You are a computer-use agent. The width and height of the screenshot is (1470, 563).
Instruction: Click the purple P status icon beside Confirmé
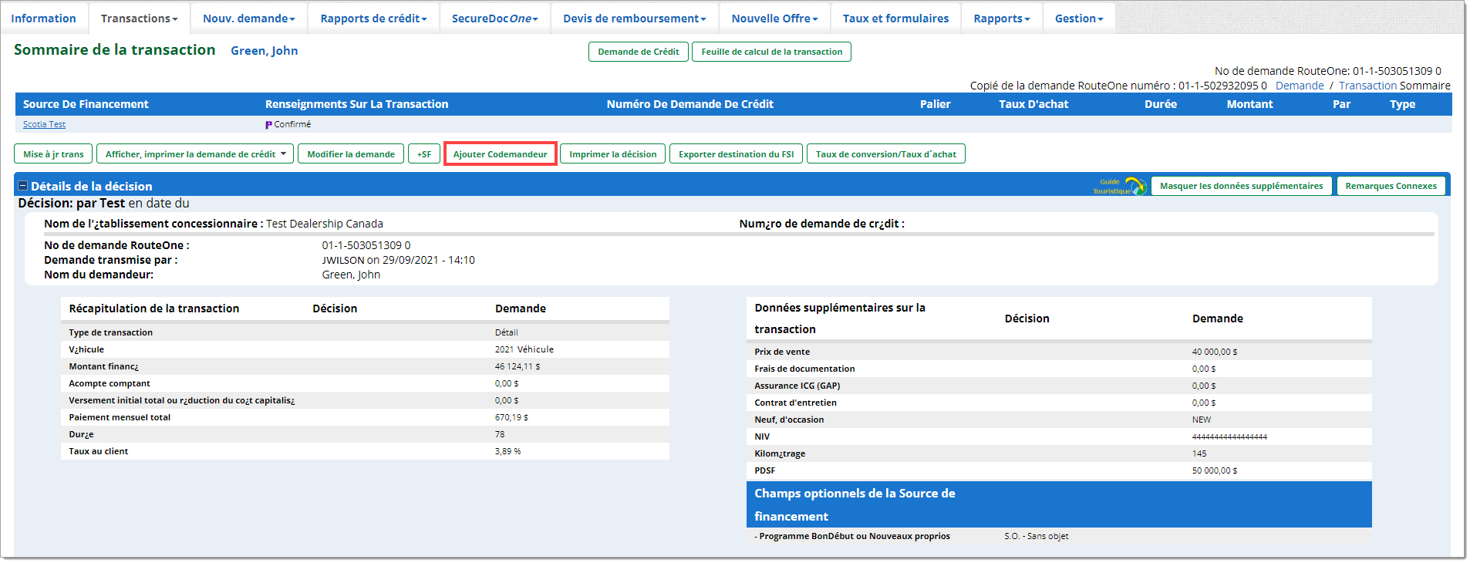click(x=268, y=125)
